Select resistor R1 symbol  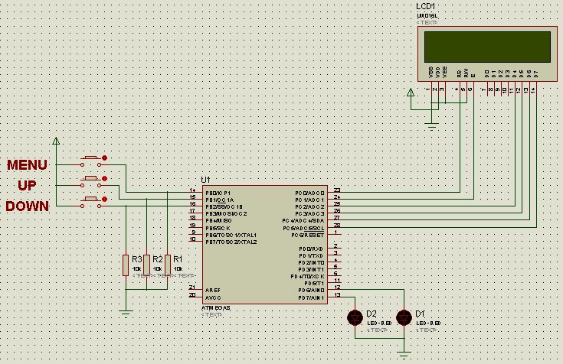coord(167,265)
